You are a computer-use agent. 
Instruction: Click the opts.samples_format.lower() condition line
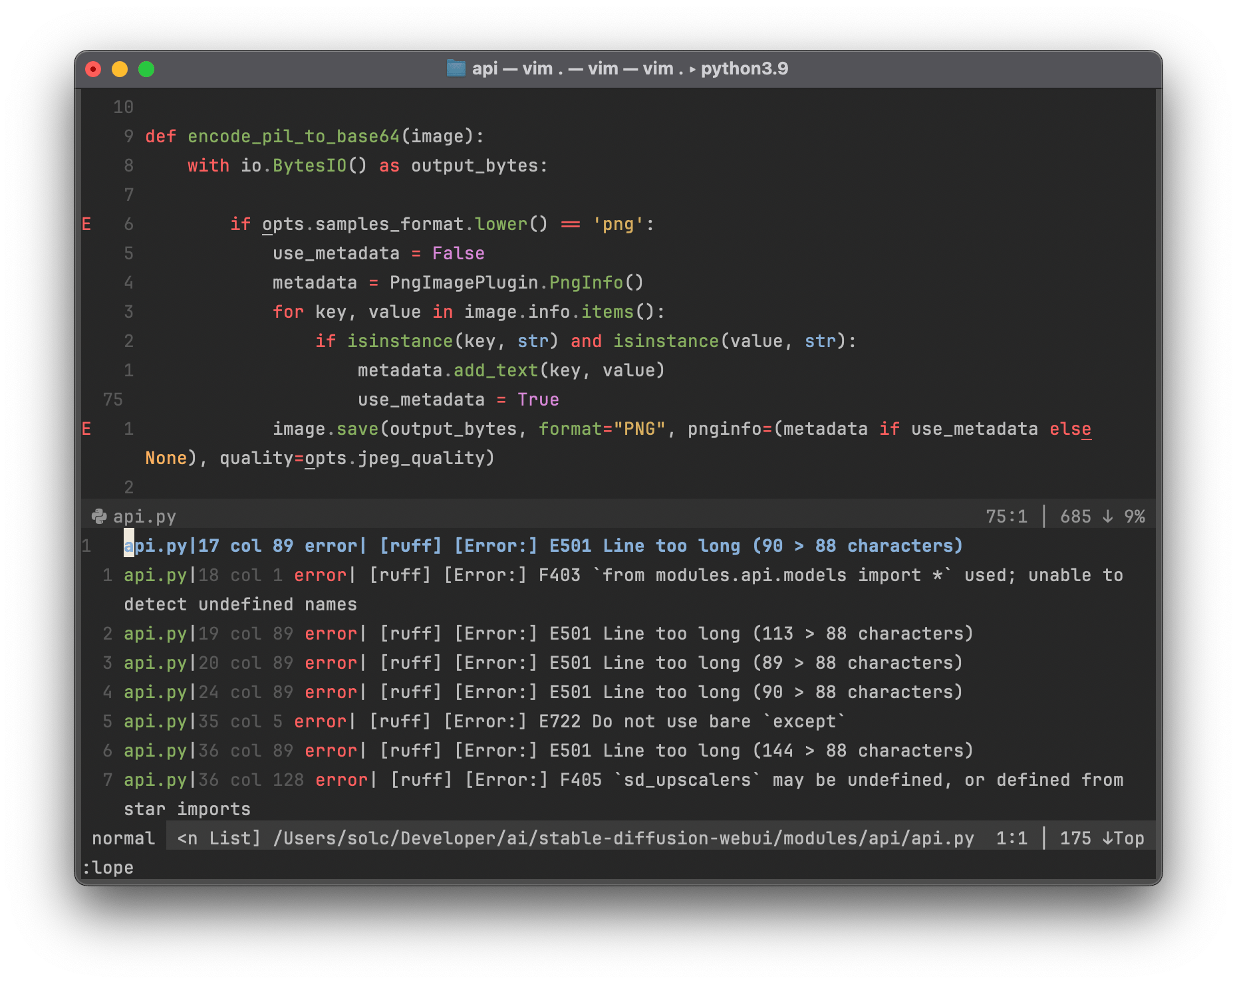point(442,224)
